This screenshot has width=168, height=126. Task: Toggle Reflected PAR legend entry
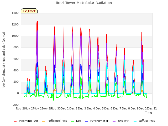(55, 121)
